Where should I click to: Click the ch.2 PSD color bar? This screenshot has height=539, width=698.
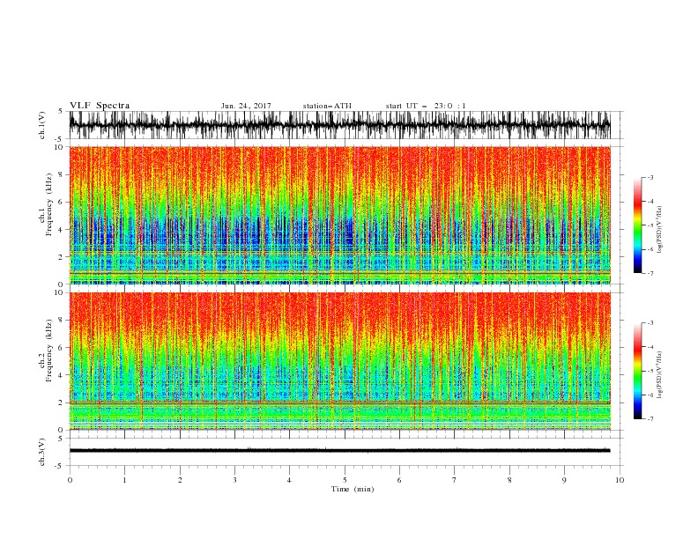[x=637, y=371]
